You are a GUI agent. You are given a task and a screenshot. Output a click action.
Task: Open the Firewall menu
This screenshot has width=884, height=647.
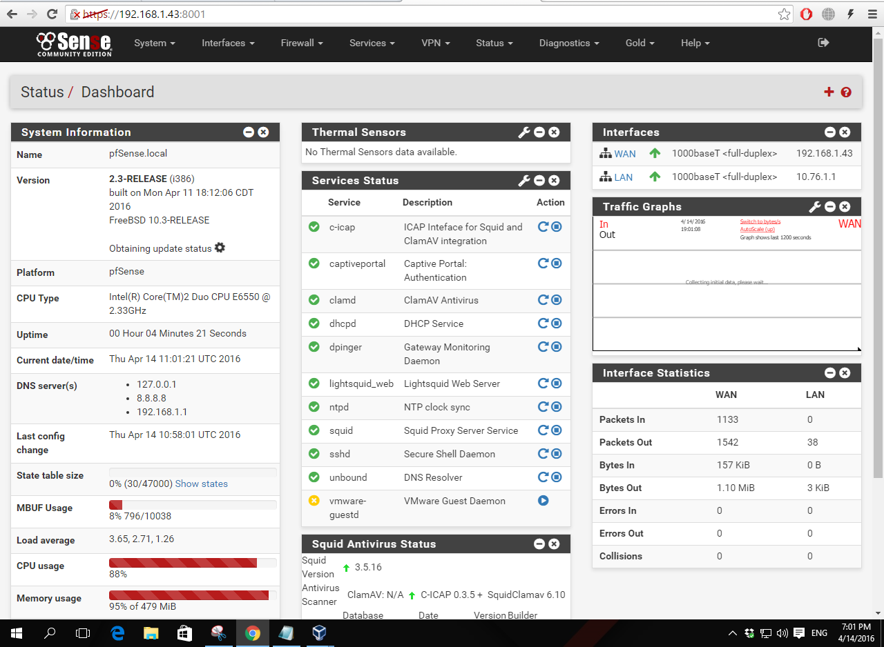302,43
